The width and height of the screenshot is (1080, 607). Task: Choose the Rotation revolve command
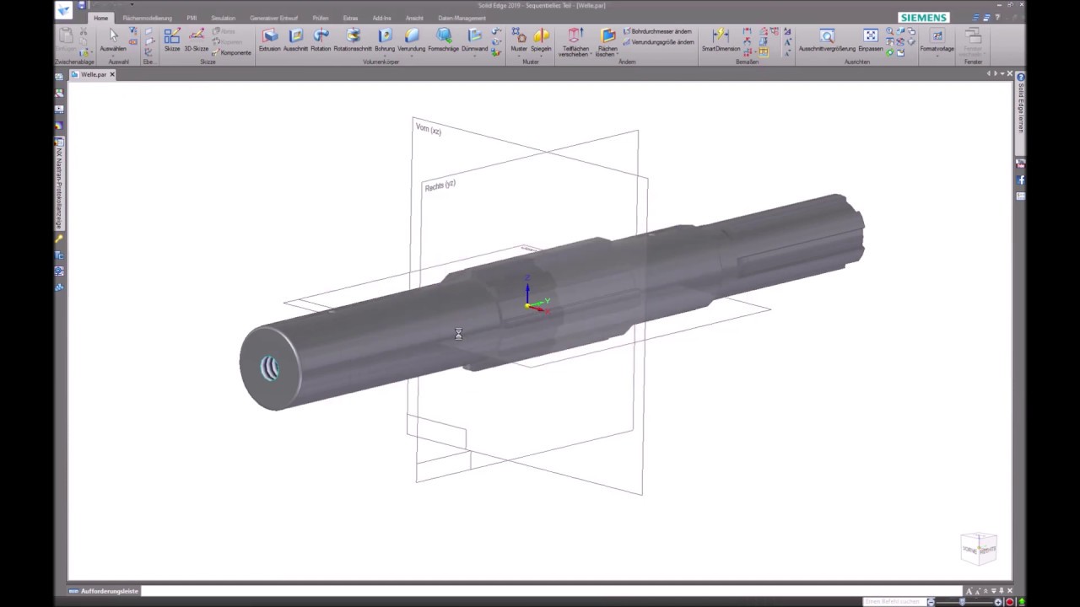pyautogui.click(x=321, y=40)
